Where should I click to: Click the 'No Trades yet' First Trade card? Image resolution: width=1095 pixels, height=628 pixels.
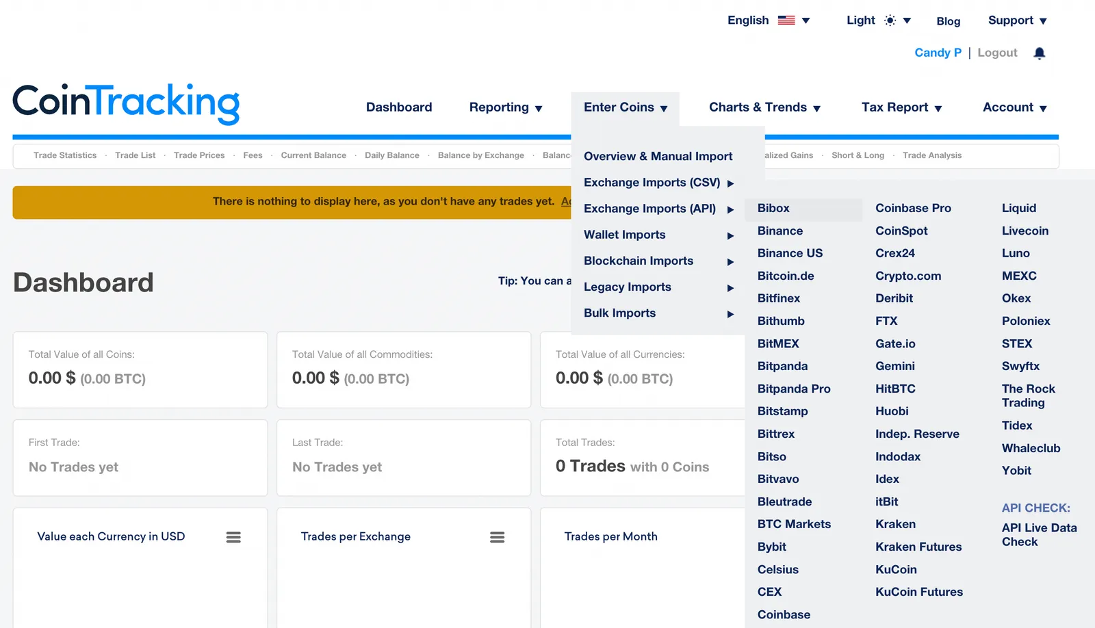pos(140,458)
